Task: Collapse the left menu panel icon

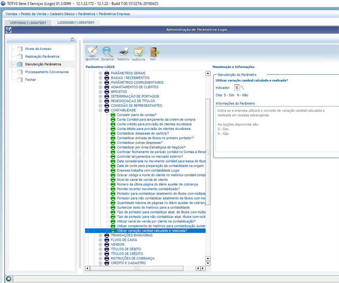Action: click(72, 39)
